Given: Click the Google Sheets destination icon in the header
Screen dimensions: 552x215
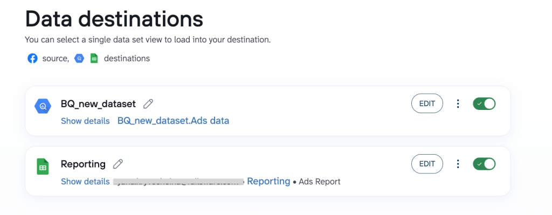Looking at the screenshot, I should click(94, 58).
